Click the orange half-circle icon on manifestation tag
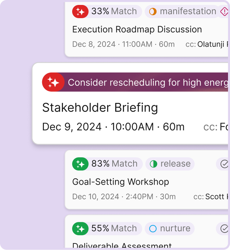The image size is (230, 250). (x=153, y=12)
